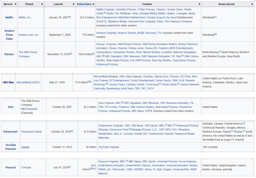Open Netflix, Inc. parent link
The width and height of the screenshot is (256, 178).
[x=25, y=17]
